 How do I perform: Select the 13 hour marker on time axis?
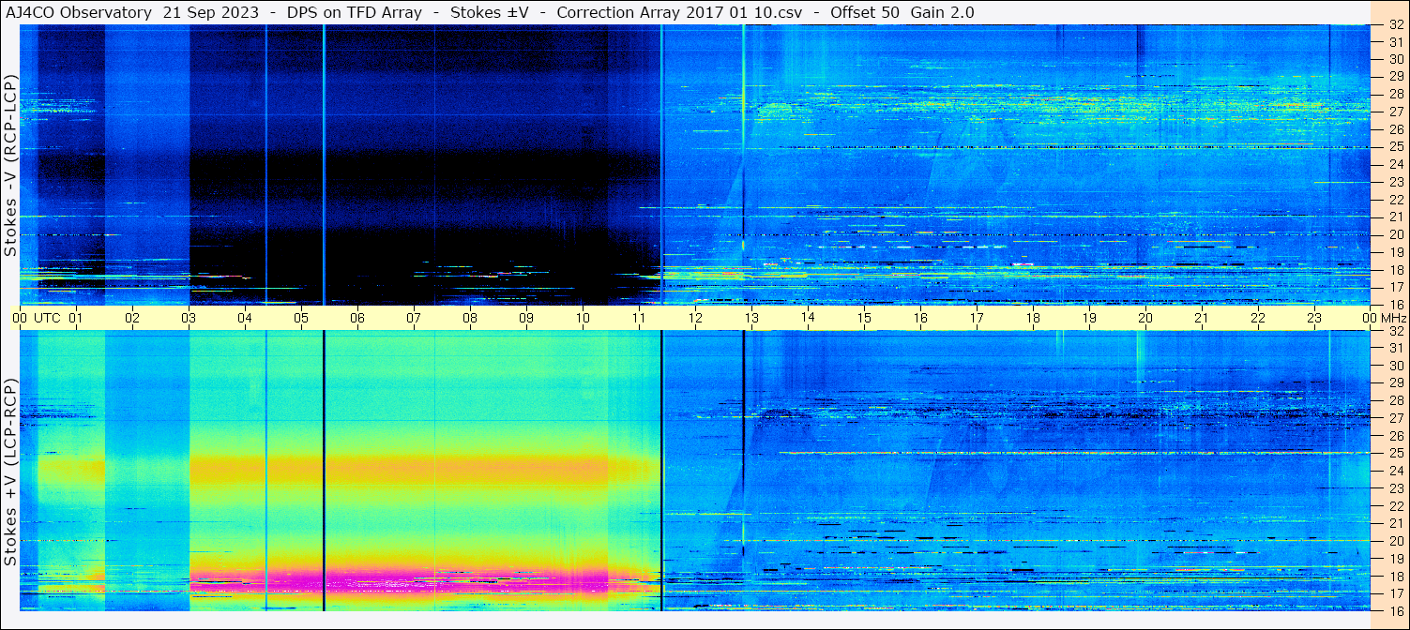tap(751, 318)
